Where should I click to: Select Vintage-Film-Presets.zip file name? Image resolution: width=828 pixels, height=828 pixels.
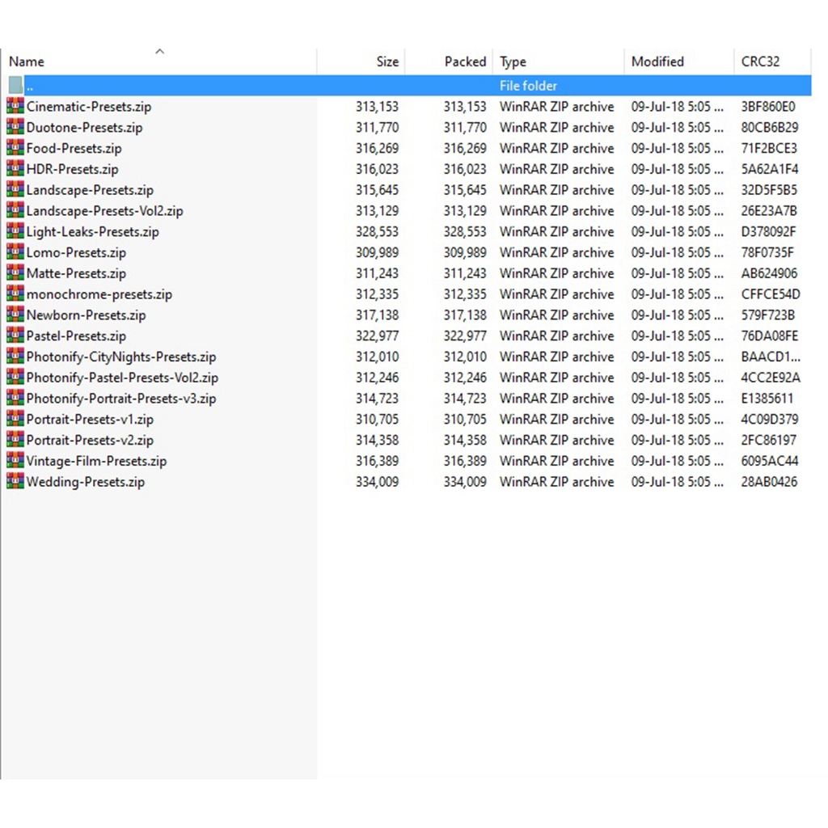(x=96, y=461)
